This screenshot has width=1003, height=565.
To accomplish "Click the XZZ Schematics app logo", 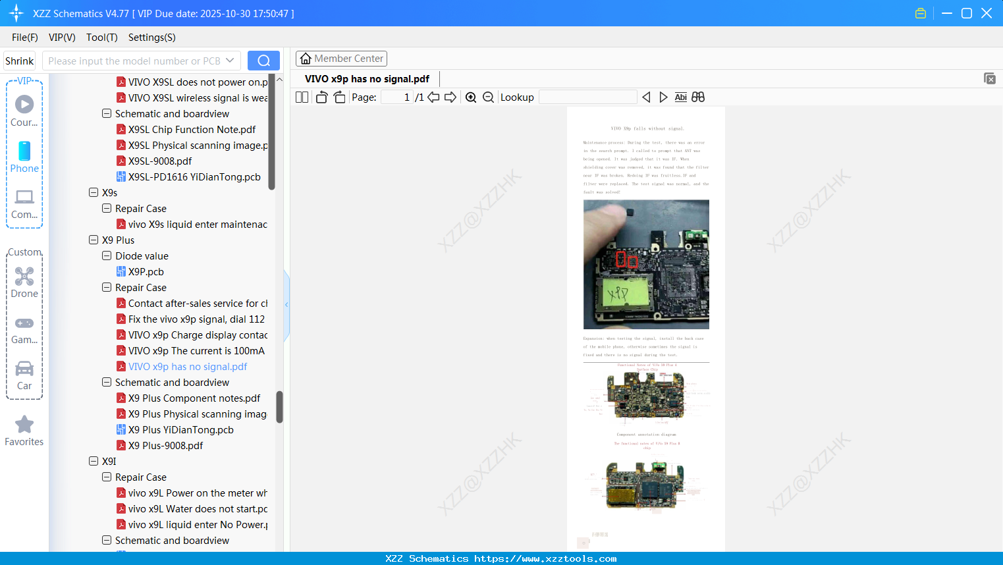I will click(16, 13).
